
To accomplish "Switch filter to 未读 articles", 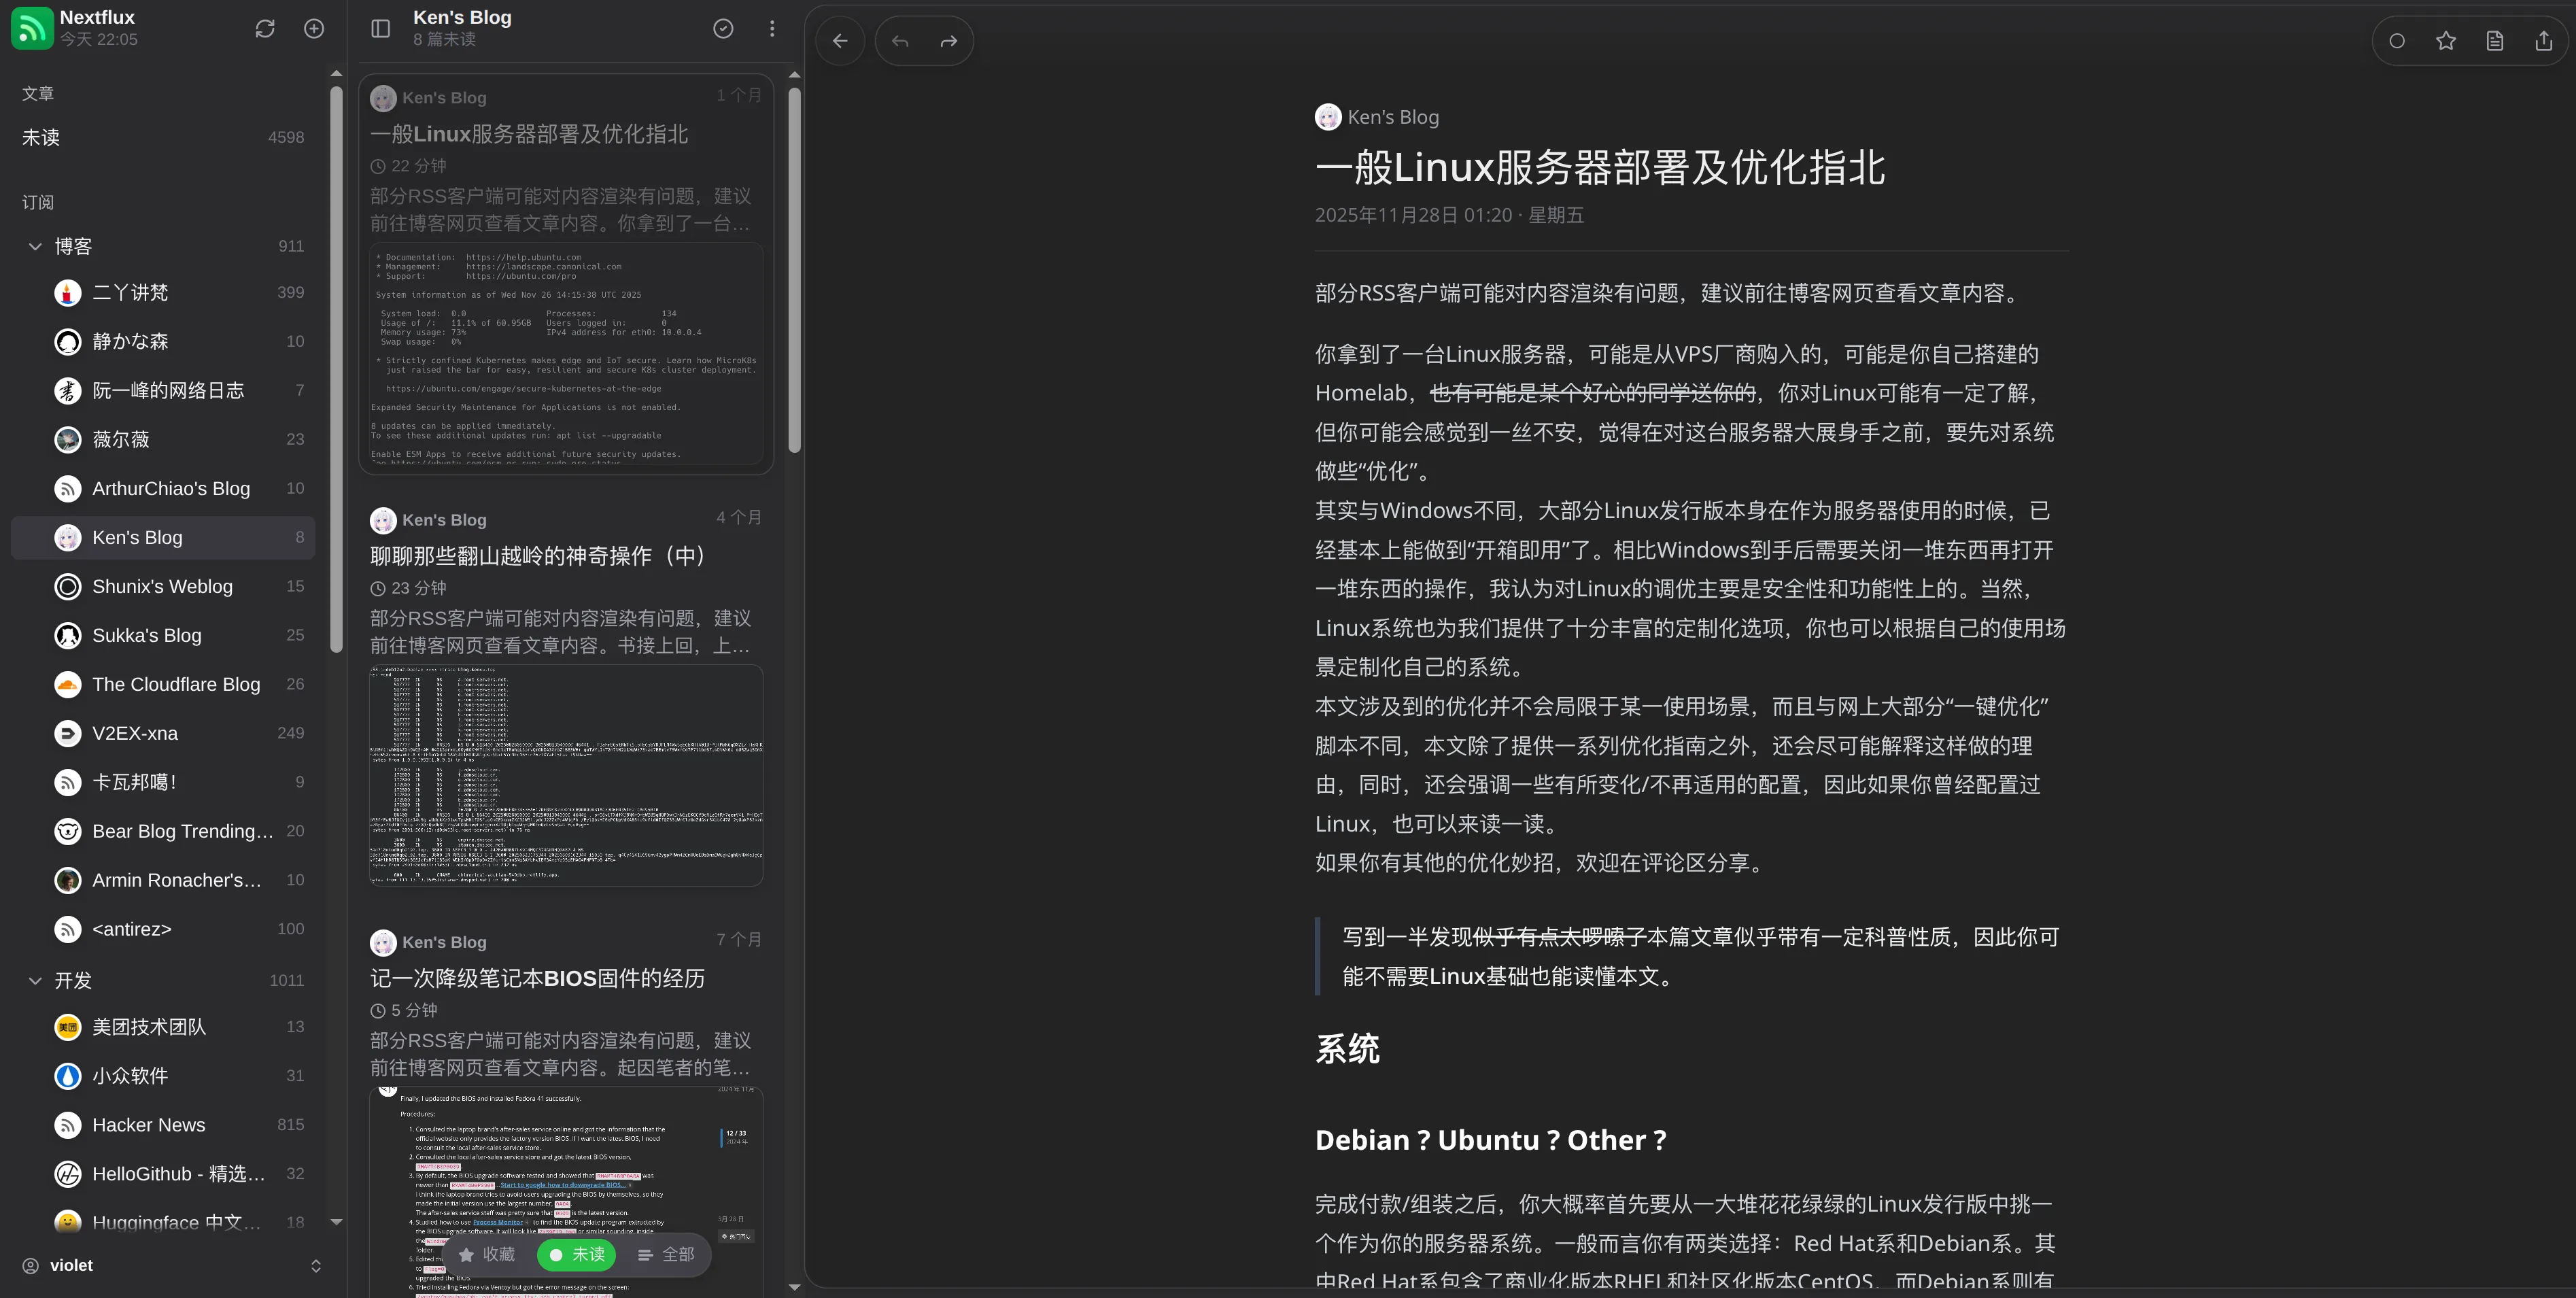I will [576, 1254].
